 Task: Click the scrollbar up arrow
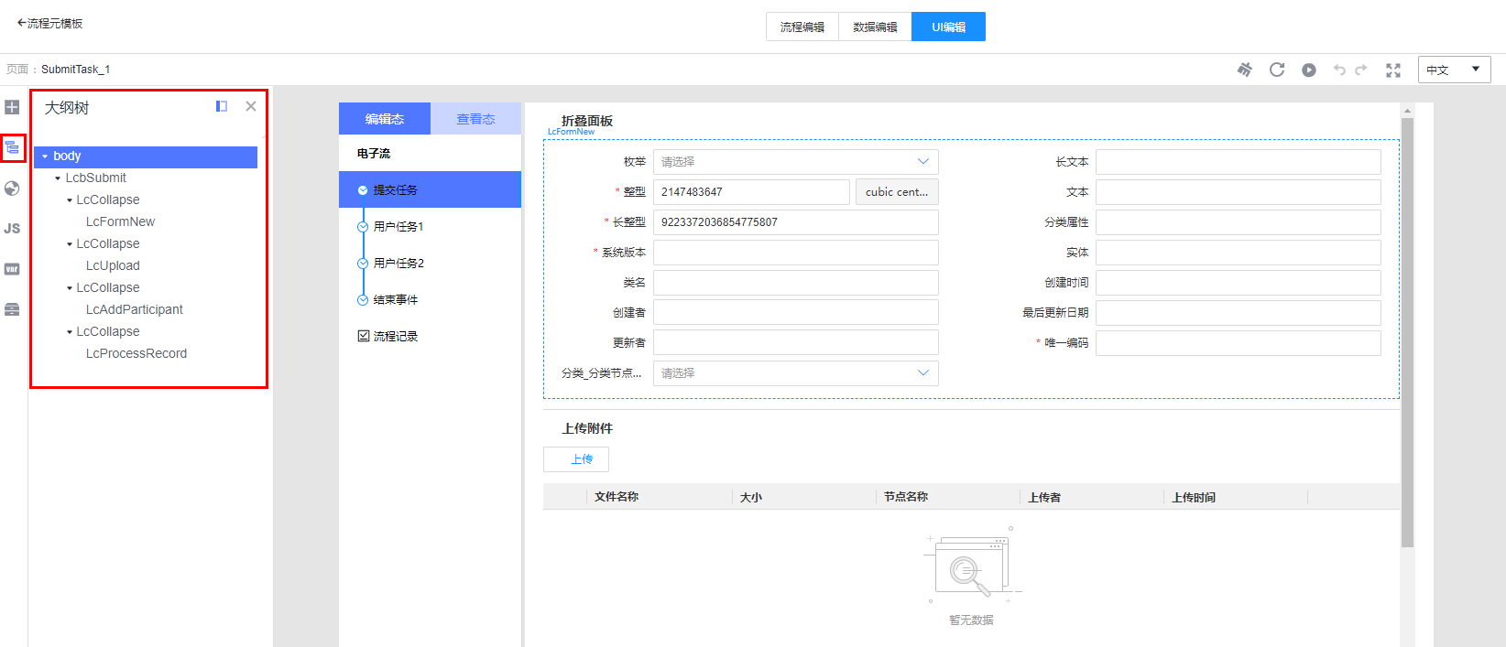1407,110
